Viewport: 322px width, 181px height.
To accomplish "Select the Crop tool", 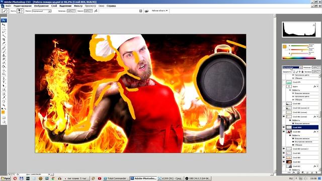I will click(x=4, y=39).
